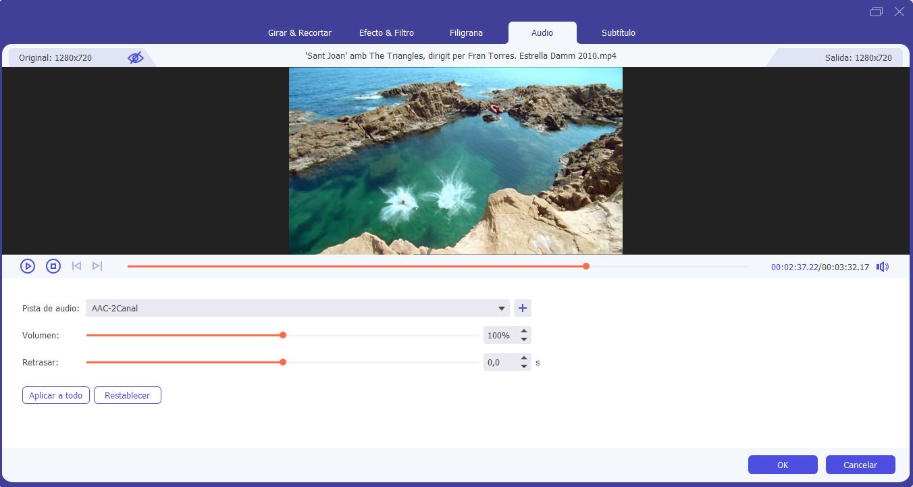Click the video file name title
913x487 pixels.
tap(461, 55)
